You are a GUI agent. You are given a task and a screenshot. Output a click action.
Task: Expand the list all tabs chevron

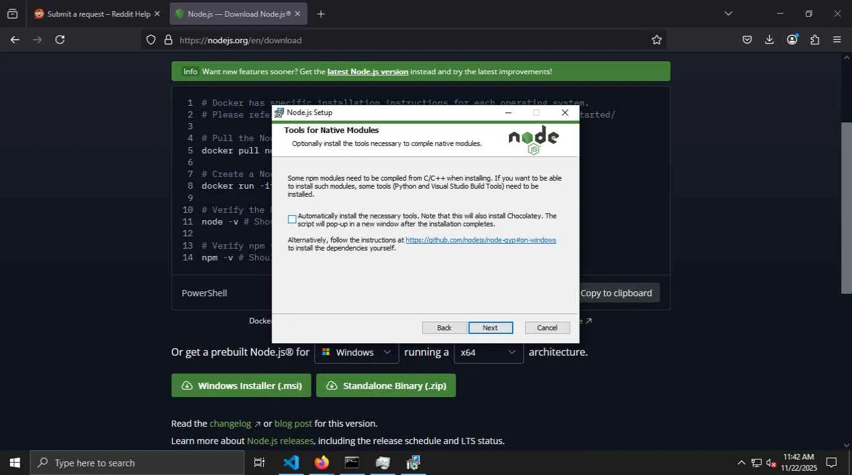728,14
